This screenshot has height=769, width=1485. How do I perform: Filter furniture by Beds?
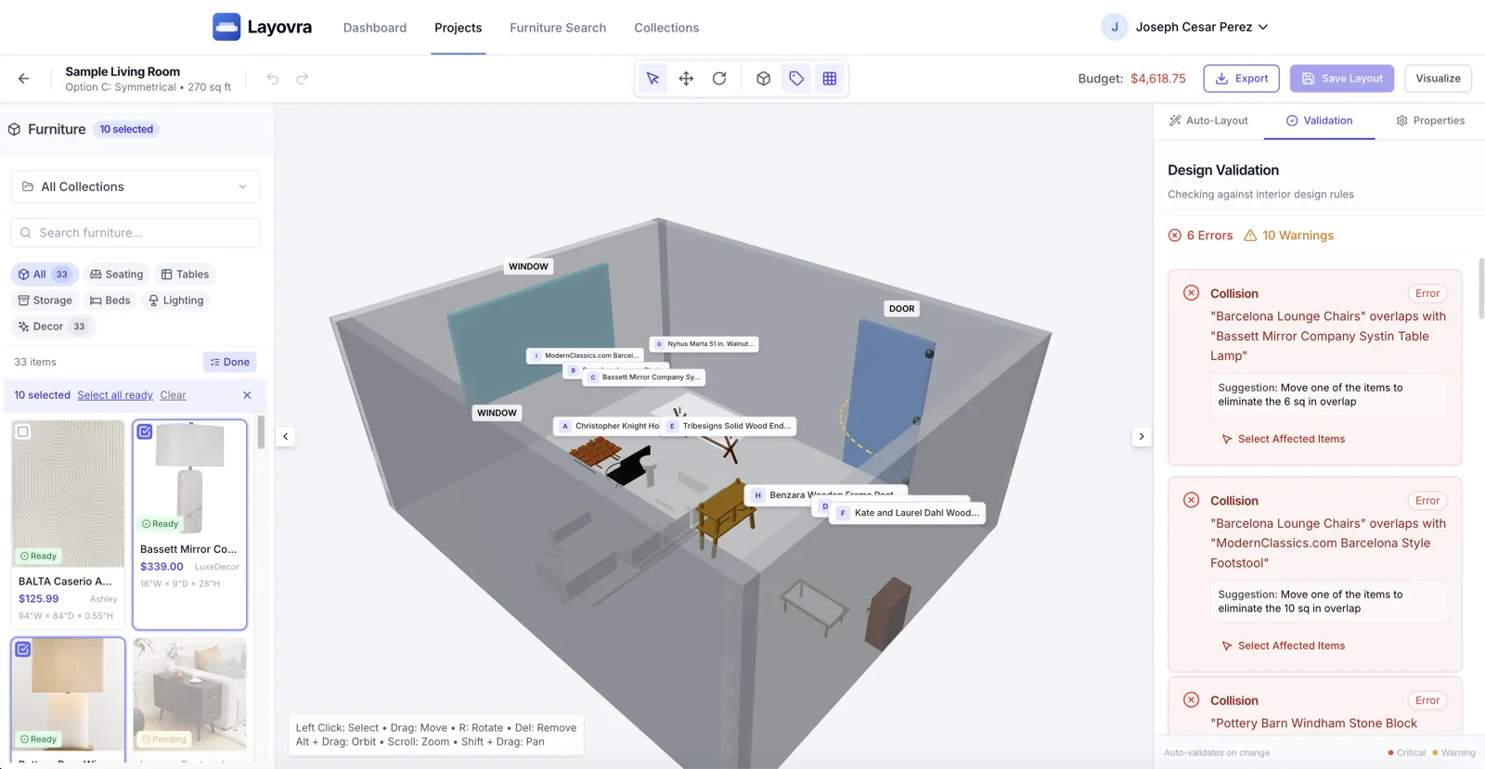click(x=110, y=301)
